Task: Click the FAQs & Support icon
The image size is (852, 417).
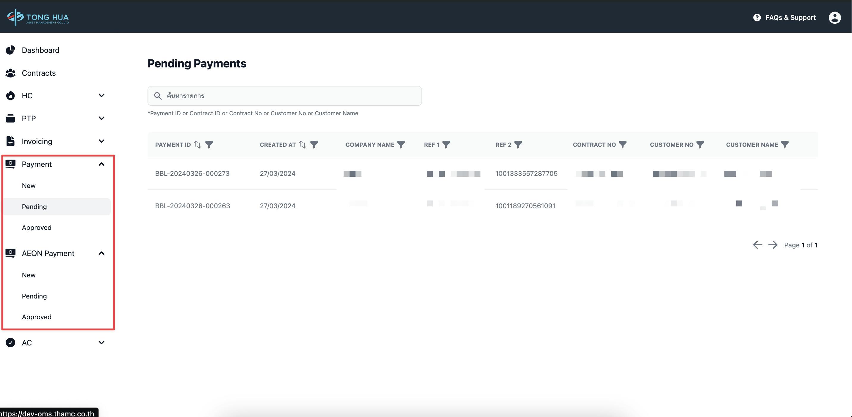Action: 757,17
